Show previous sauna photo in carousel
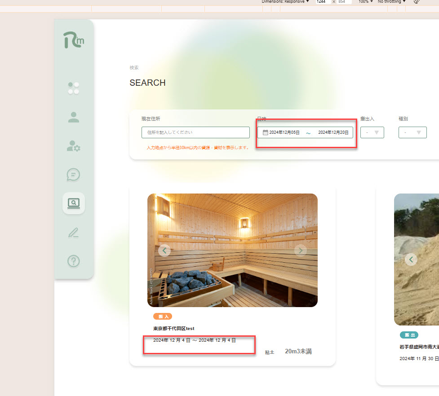439x396 pixels. coord(164,251)
